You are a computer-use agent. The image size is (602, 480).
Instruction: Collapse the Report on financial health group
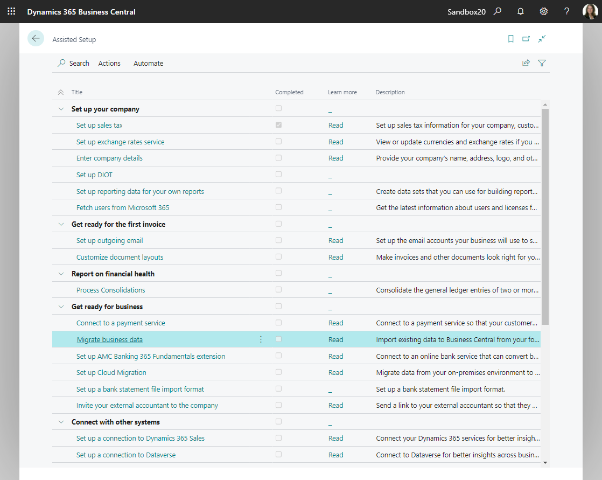(61, 274)
